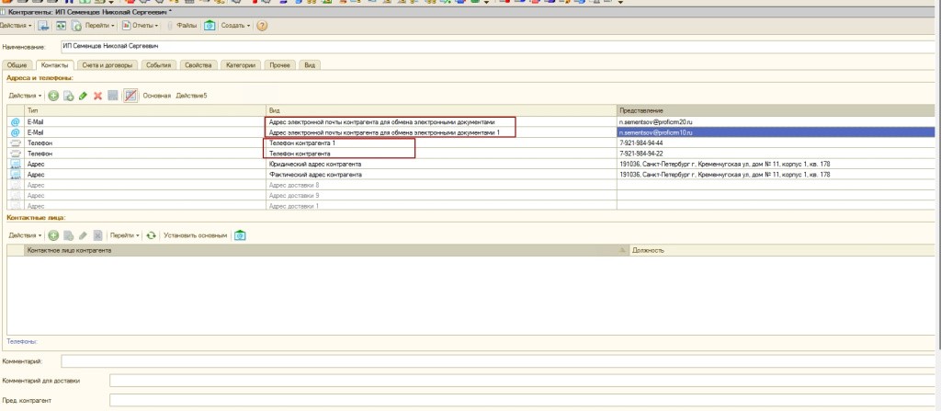This screenshot has width=941, height=411.
Task: Click the Основная button in addresses toolbar
Action: tap(157, 96)
